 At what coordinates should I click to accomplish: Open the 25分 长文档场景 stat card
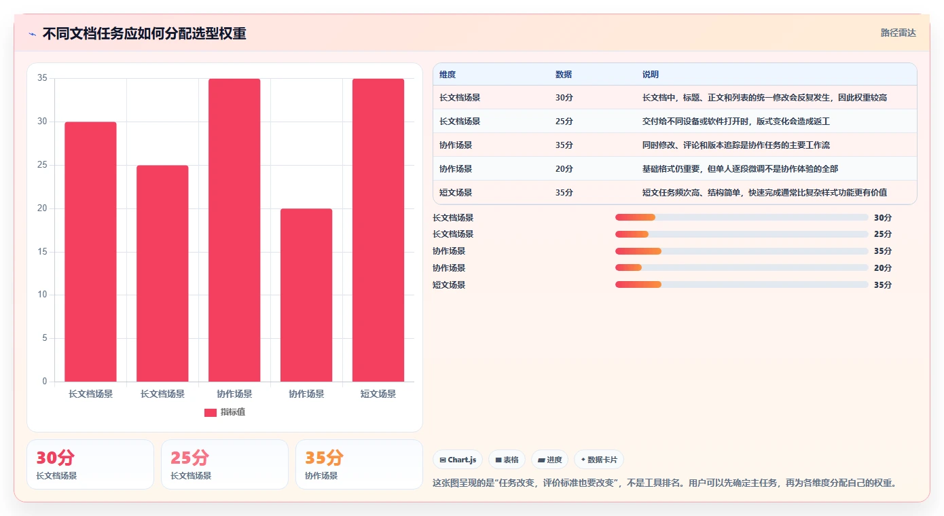tap(225, 464)
